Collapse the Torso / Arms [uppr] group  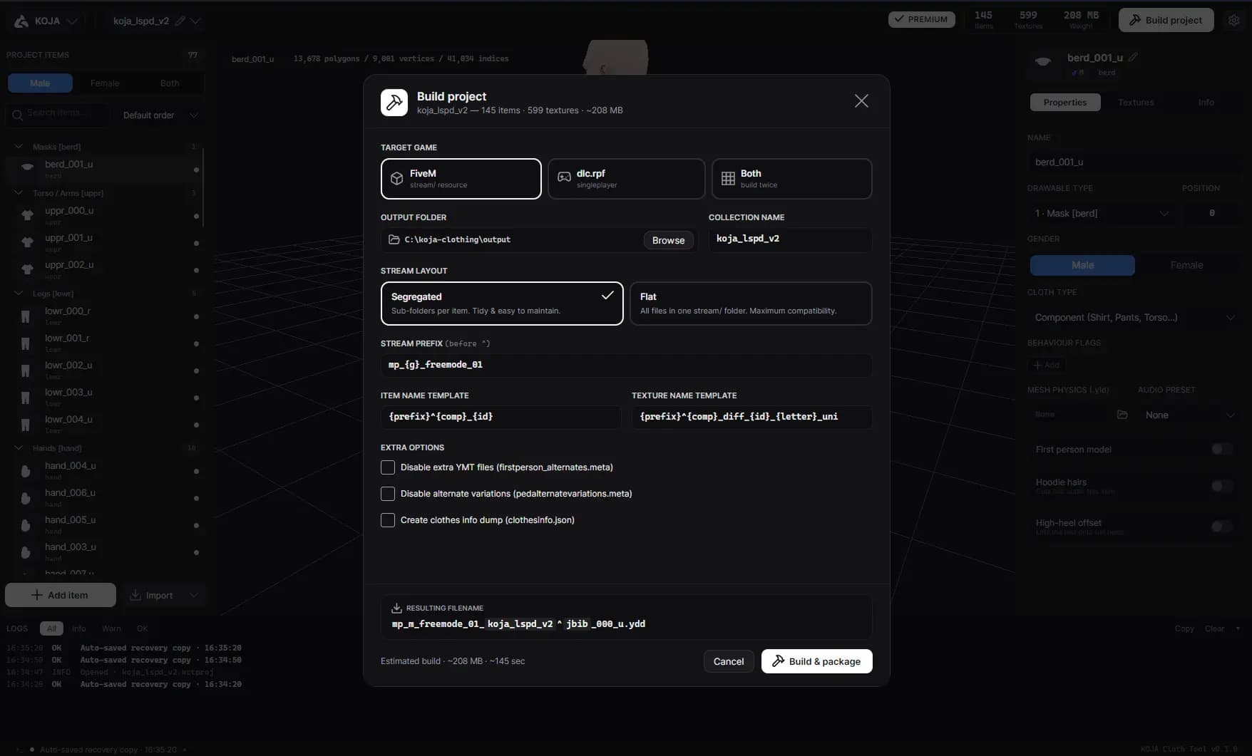coord(19,192)
